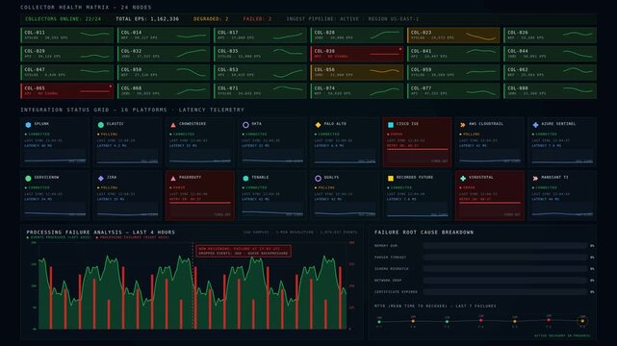Open the degraded collector COL-023 tile

click(453, 35)
